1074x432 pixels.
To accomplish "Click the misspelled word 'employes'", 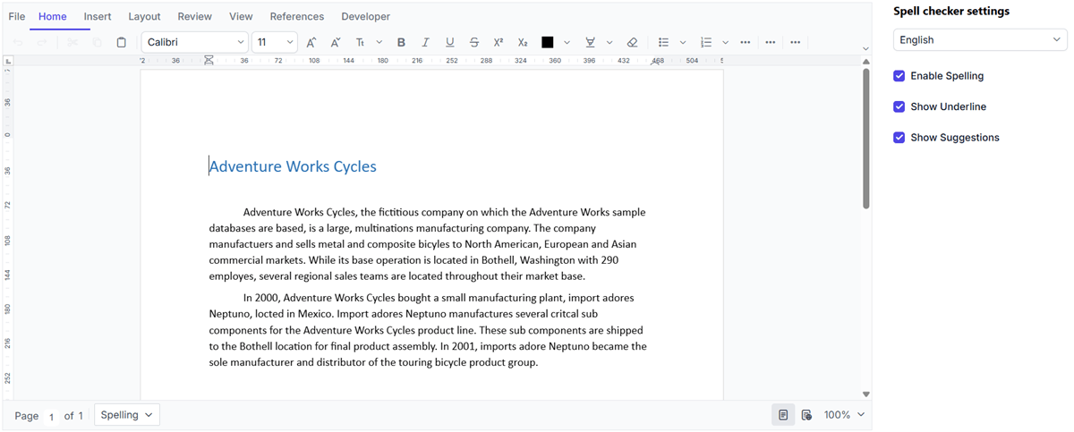I will coord(233,276).
